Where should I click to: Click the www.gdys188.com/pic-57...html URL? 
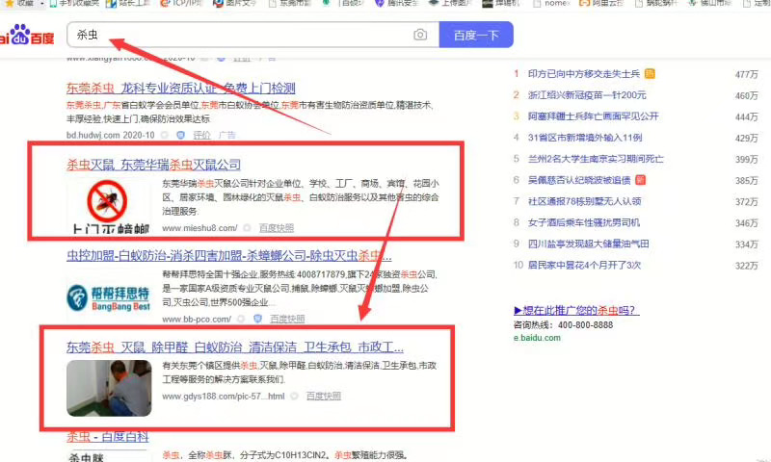(x=224, y=397)
